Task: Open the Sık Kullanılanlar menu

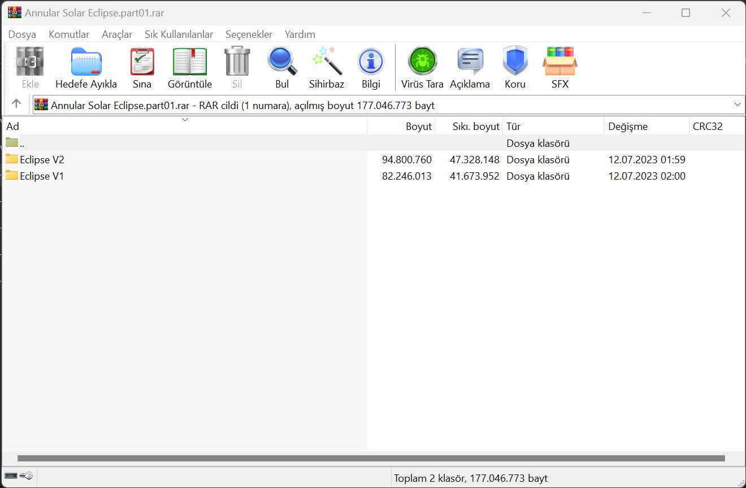Action: click(179, 34)
